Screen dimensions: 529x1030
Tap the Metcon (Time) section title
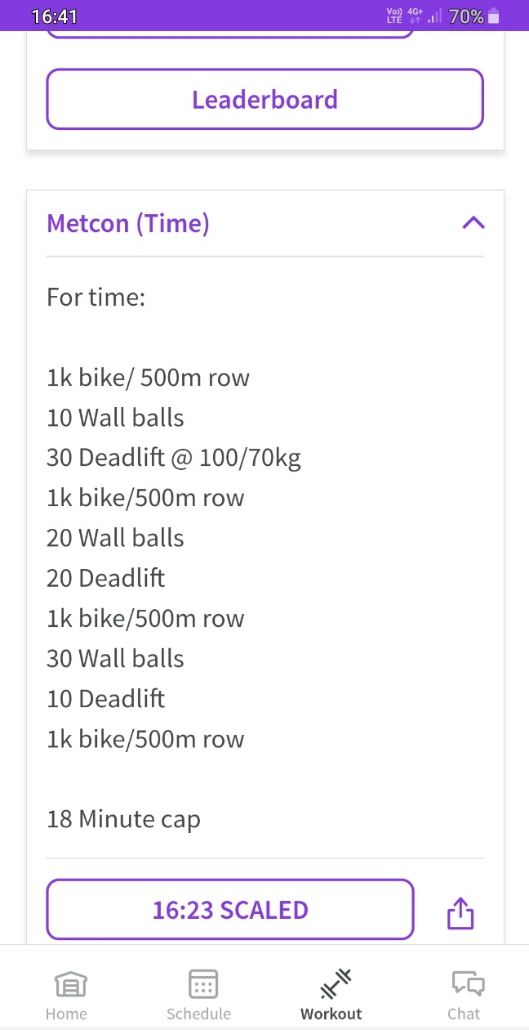128,223
